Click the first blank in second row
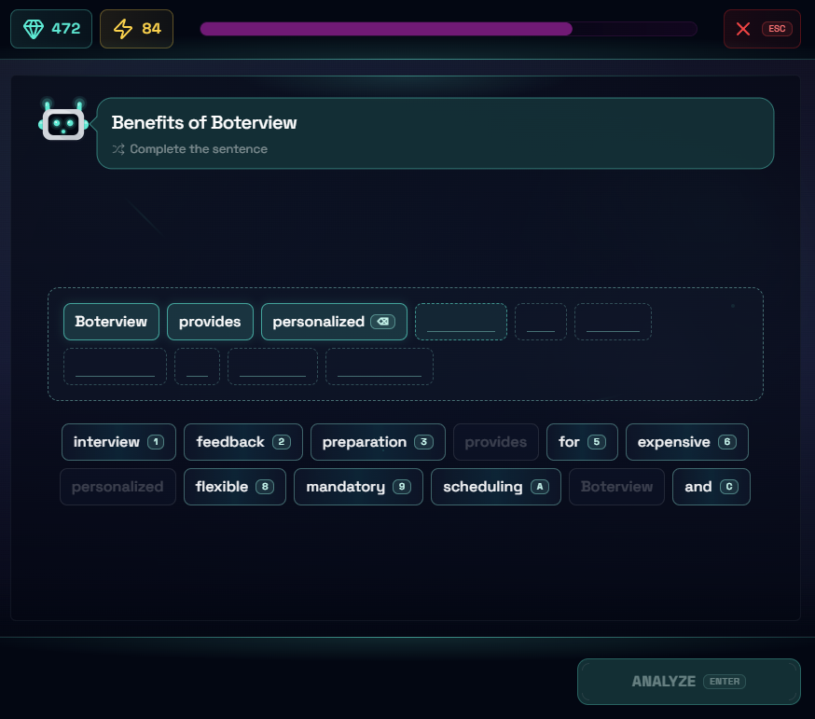This screenshot has height=719, width=815. (115, 366)
